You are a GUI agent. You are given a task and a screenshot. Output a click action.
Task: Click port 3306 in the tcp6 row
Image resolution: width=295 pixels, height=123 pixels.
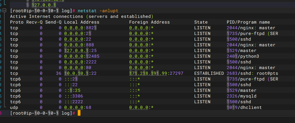click(77, 96)
